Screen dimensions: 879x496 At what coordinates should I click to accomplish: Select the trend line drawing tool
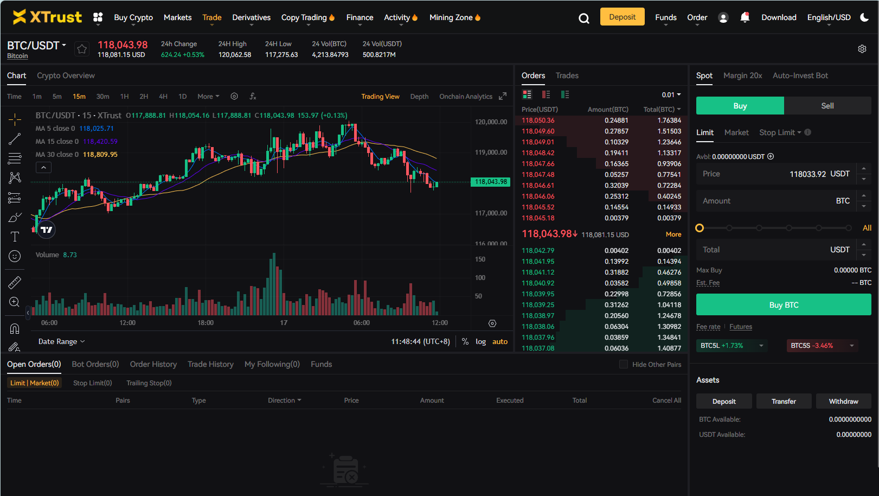15,139
